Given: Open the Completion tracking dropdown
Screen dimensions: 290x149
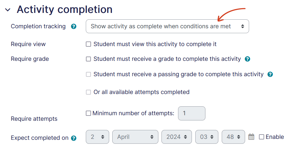Looking at the screenshot, I should (x=167, y=26).
